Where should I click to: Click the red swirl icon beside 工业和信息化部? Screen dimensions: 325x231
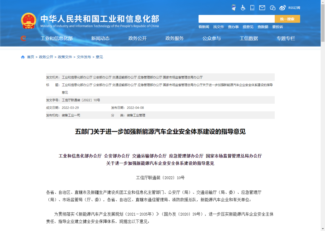(24, 38)
